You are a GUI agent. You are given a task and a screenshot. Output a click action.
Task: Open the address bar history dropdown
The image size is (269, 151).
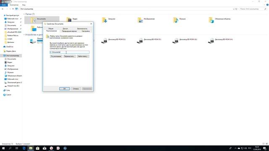coord(234,9)
